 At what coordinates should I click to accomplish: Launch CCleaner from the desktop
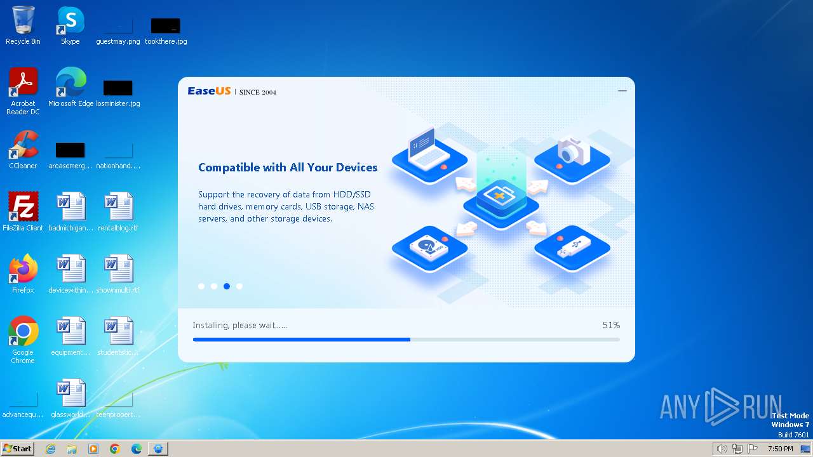tap(23, 150)
